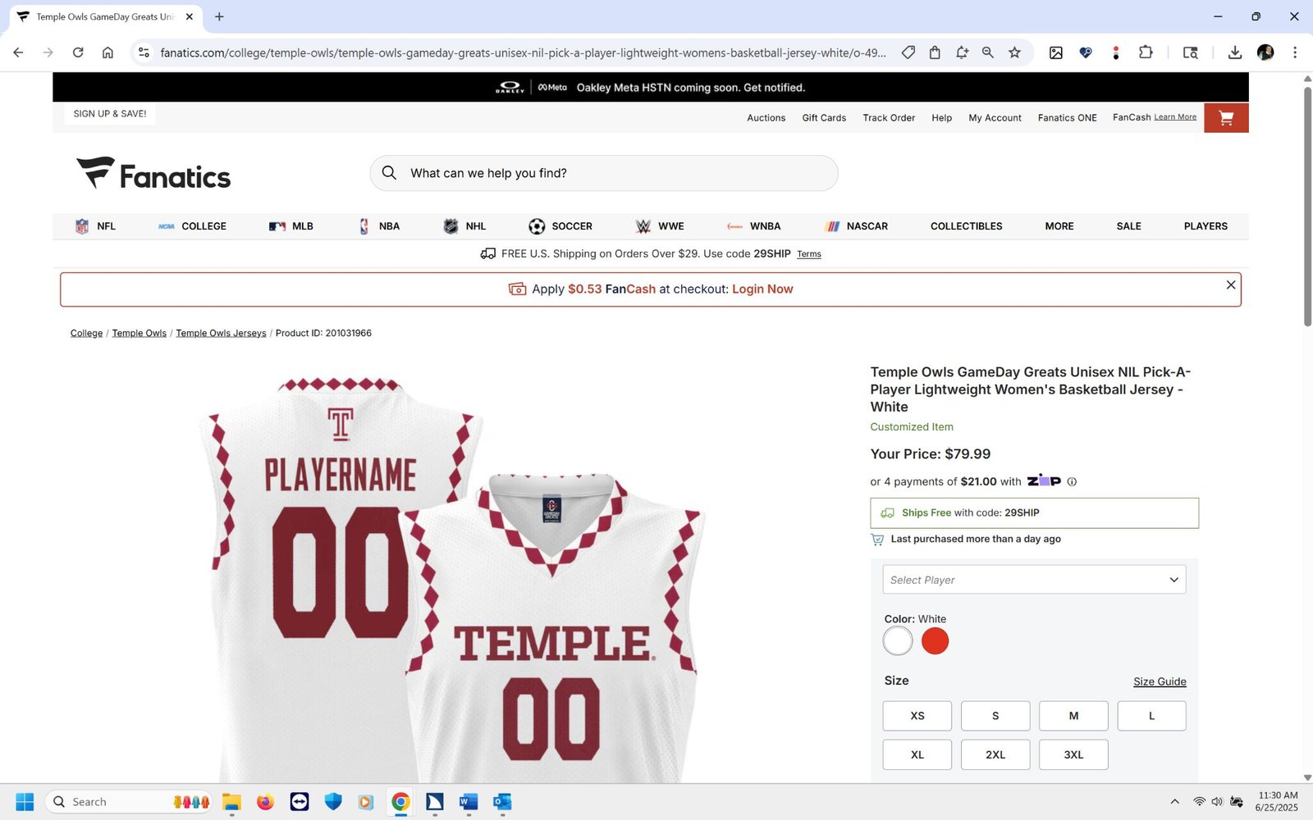Open the Chrome three-dot menu
Image resolution: width=1313 pixels, height=820 pixels.
(x=1295, y=52)
